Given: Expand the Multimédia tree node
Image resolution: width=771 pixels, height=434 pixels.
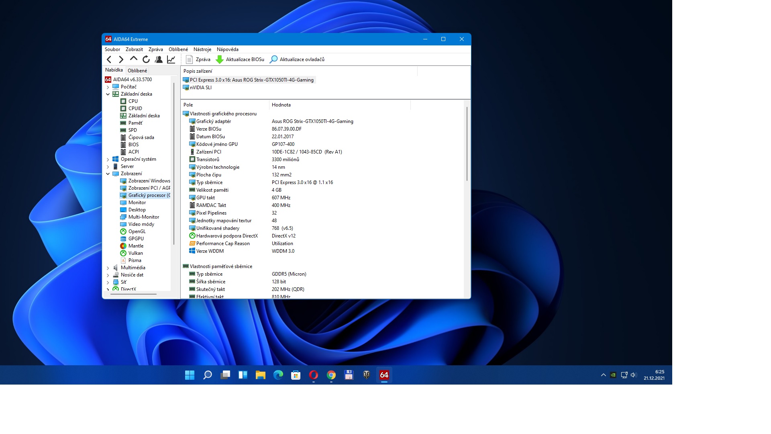Looking at the screenshot, I should [x=108, y=268].
